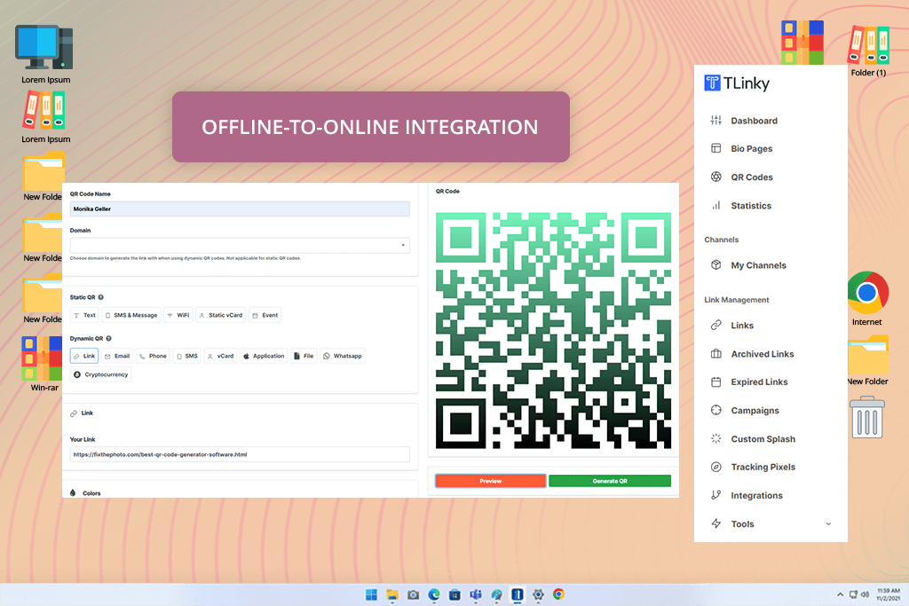Click the QR Codes aperture icon
Screen dimensions: 909x606
coord(716,177)
